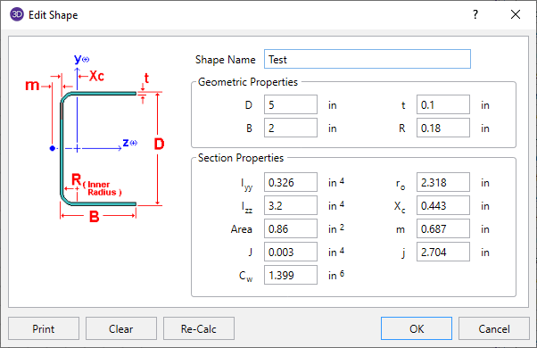Click the Print button

tap(44, 329)
